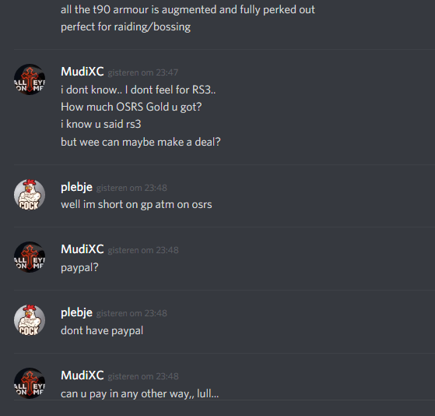Select the MudiXC username above 'paypal?'
The image size is (435, 416).
coord(82,249)
